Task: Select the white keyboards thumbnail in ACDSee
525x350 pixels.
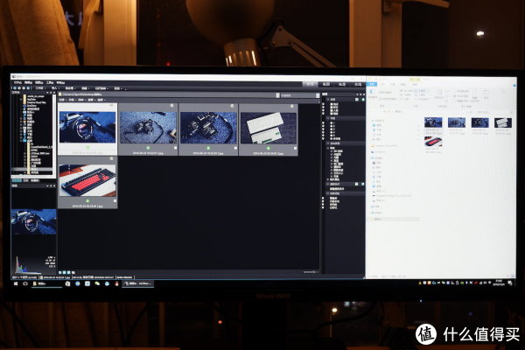Action: [x=269, y=129]
